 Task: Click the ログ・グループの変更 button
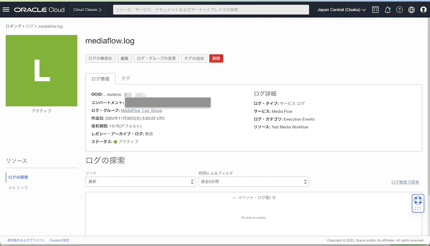coord(156,58)
